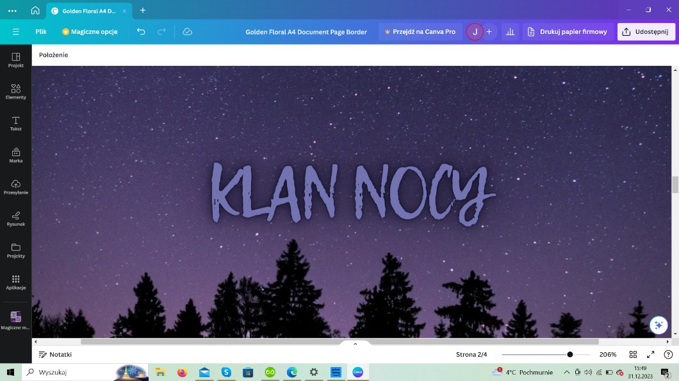The image size is (679, 381).
Task: Select the Tekst tool in sidebar
Action: point(16,123)
